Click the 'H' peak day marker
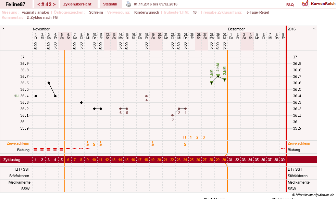The height and width of the screenshot is (199, 336). [185, 137]
